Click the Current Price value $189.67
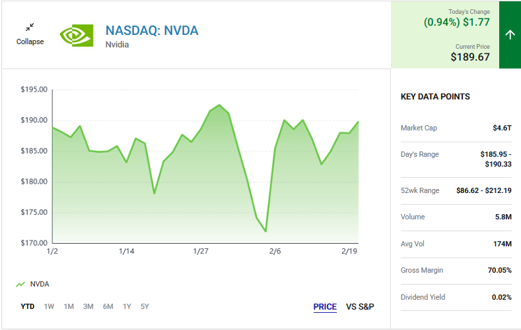Image resolution: width=521 pixels, height=330 pixels. point(470,57)
